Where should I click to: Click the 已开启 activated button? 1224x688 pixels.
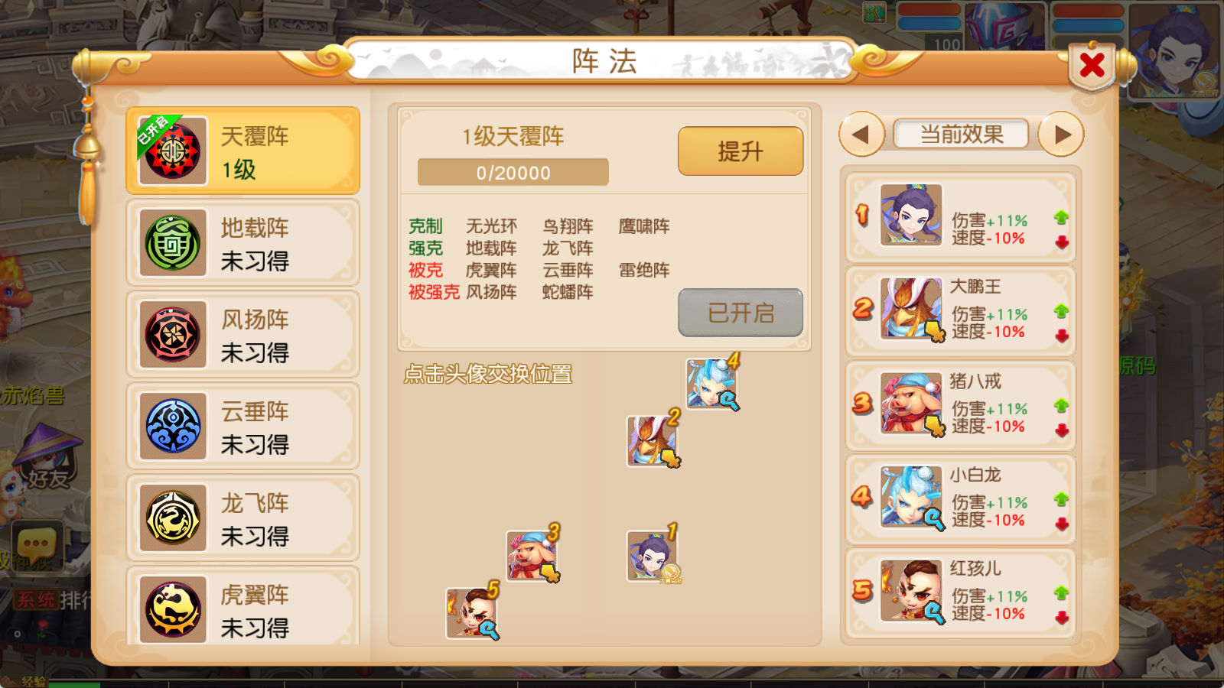click(741, 313)
